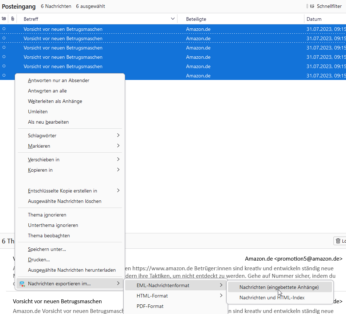Choose Nachrichten (eingebettete Anhänge) export option
Screen dimensions: 346x314
point(279,287)
